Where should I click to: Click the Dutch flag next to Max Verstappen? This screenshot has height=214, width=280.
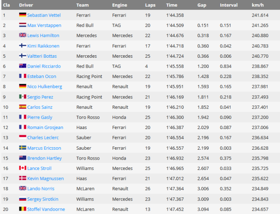[x=22, y=25]
